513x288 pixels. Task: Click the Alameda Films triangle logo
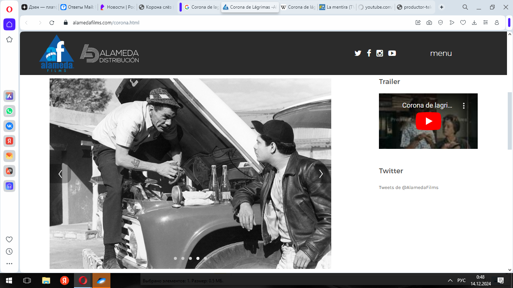[57, 53]
